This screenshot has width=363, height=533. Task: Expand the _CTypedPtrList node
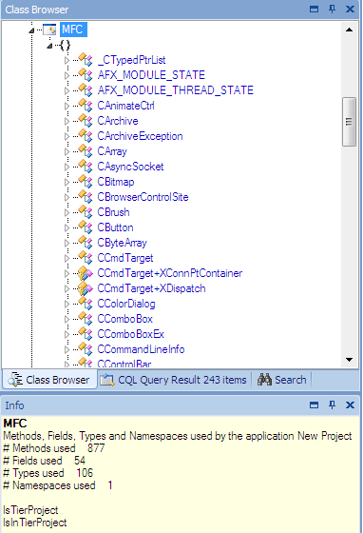click(67, 60)
